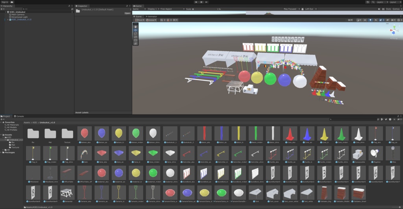
Task: Toggle the 2D view button in the scene
Action: (365, 20)
